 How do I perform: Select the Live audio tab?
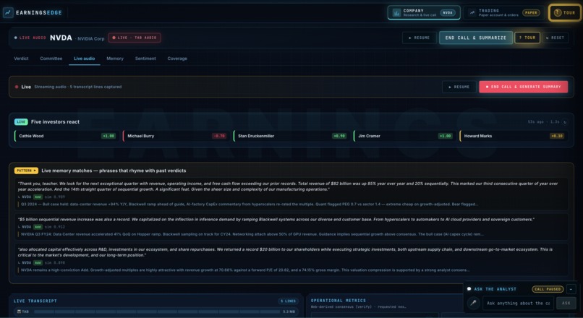tap(84, 59)
